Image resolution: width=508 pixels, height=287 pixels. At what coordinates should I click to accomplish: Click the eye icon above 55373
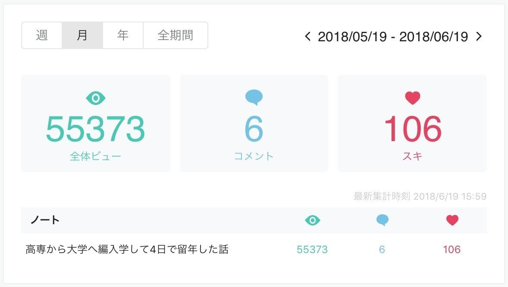96,97
